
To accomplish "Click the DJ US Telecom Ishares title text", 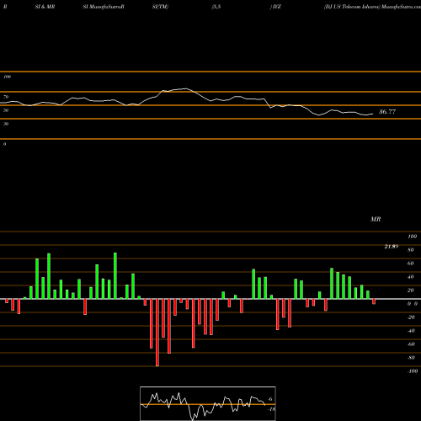I will pyautogui.click(x=352, y=7).
